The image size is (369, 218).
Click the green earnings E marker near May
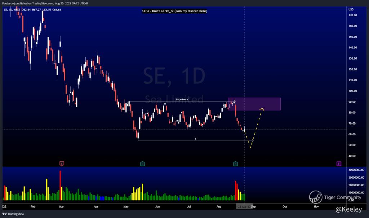[x=142, y=163]
